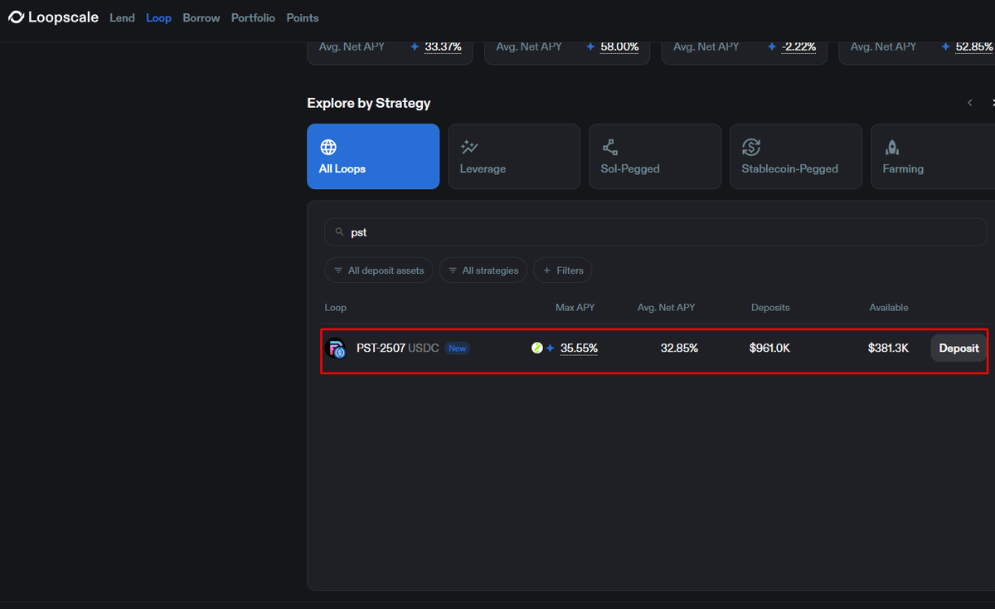The image size is (995, 609).
Task: Click the 35.55% Max APY value
Action: [x=579, y=348]
